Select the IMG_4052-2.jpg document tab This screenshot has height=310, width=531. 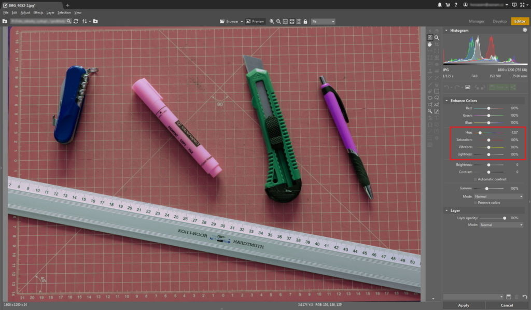pos(31,5)
